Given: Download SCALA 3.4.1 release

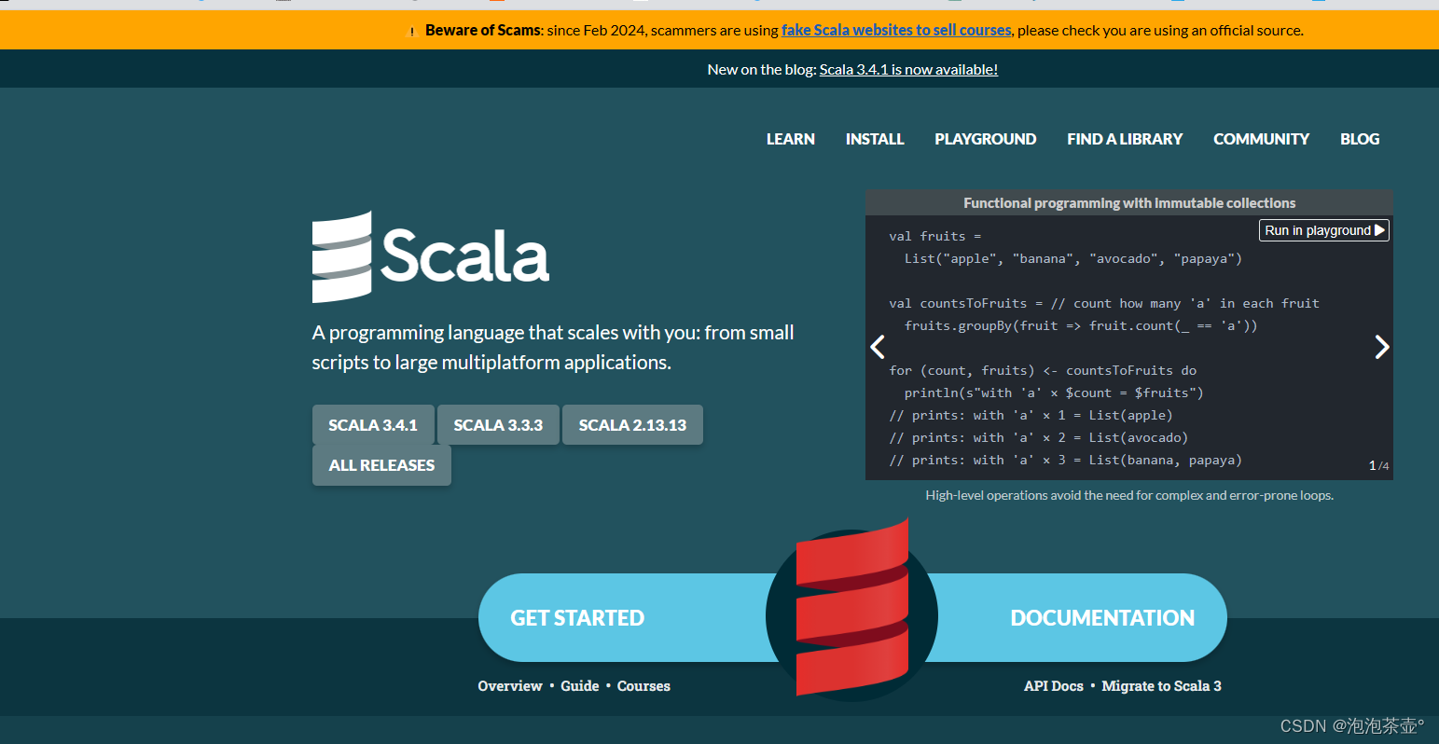Looking at the screenshot, I should coord(373,425).
